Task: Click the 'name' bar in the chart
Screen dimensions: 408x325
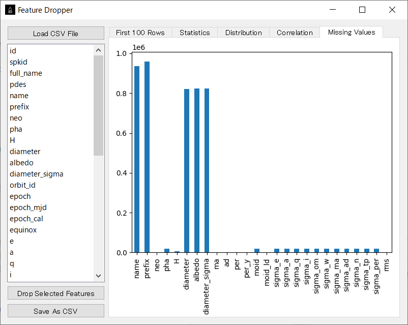Action: pyautogui.click(x=137, y=159)
